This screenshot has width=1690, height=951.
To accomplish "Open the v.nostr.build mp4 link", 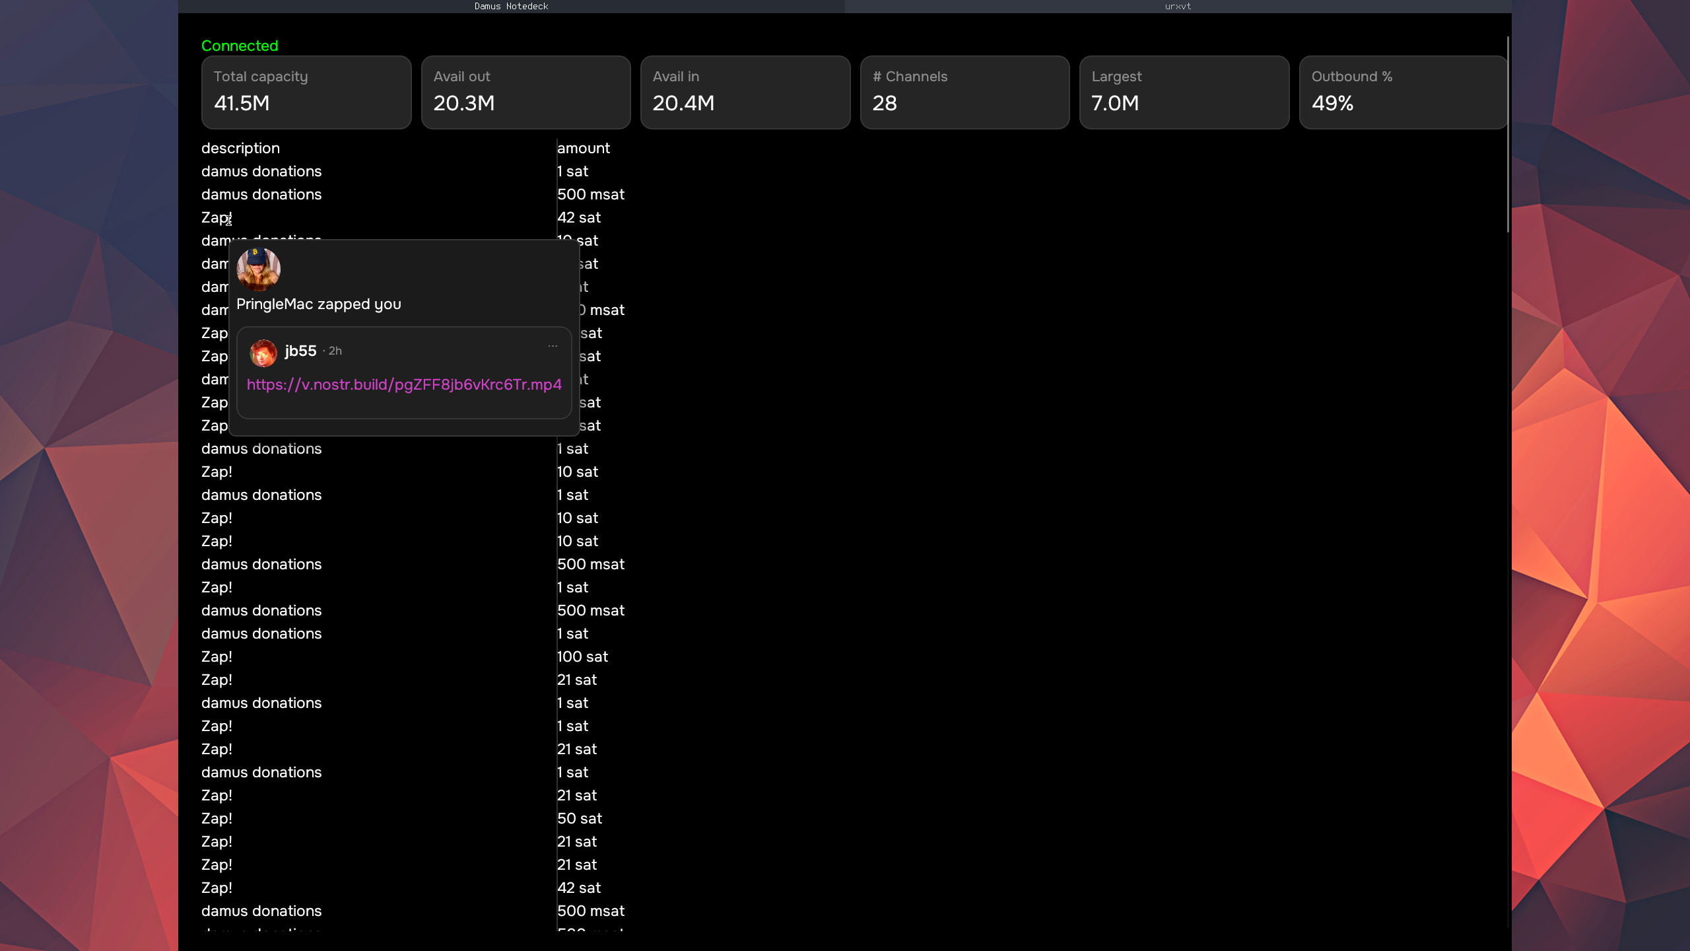I will (404, 385).
